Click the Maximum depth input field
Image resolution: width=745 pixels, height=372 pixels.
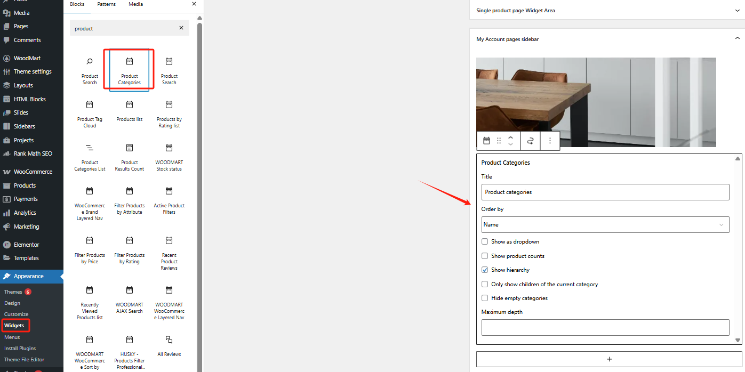click(605, 327)
